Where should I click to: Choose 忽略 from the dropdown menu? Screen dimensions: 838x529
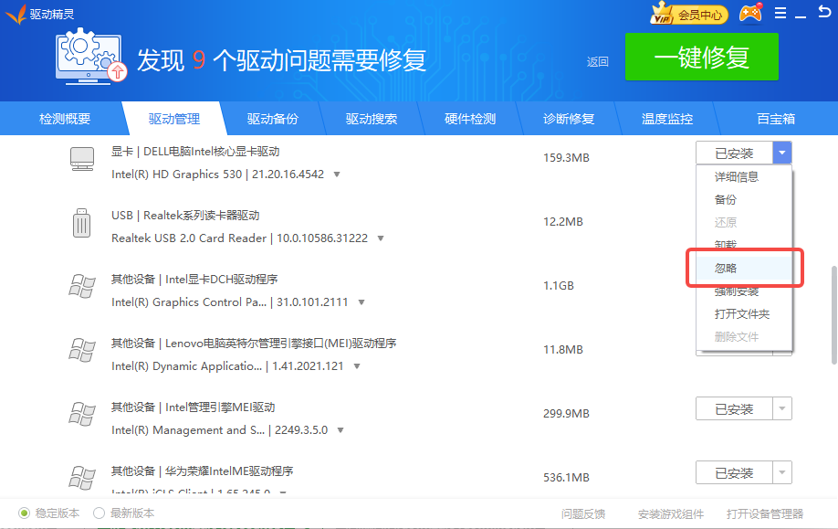click(x=726, y=269)
